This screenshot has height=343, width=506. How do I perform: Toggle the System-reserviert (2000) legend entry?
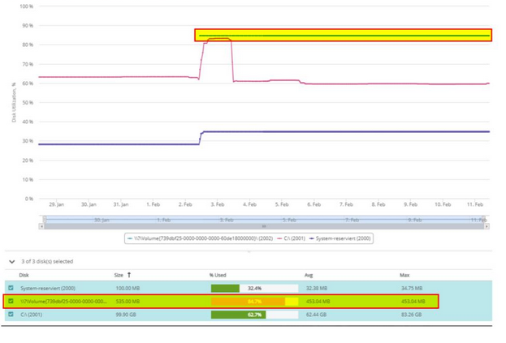(x=340, y=238)
